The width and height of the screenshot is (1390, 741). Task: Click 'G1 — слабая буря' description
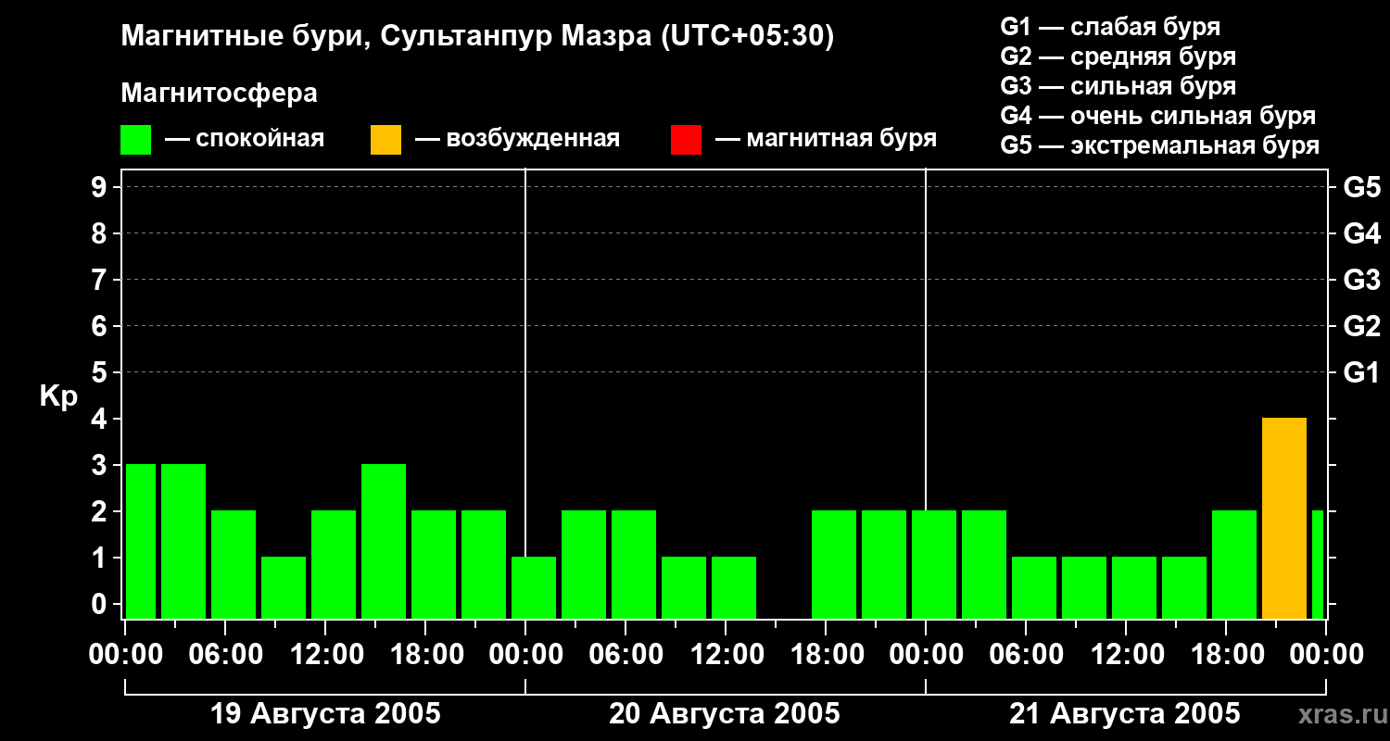coord(1110,27)
